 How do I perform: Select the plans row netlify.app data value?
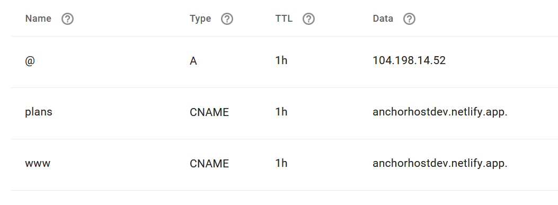tap(440, 112)
